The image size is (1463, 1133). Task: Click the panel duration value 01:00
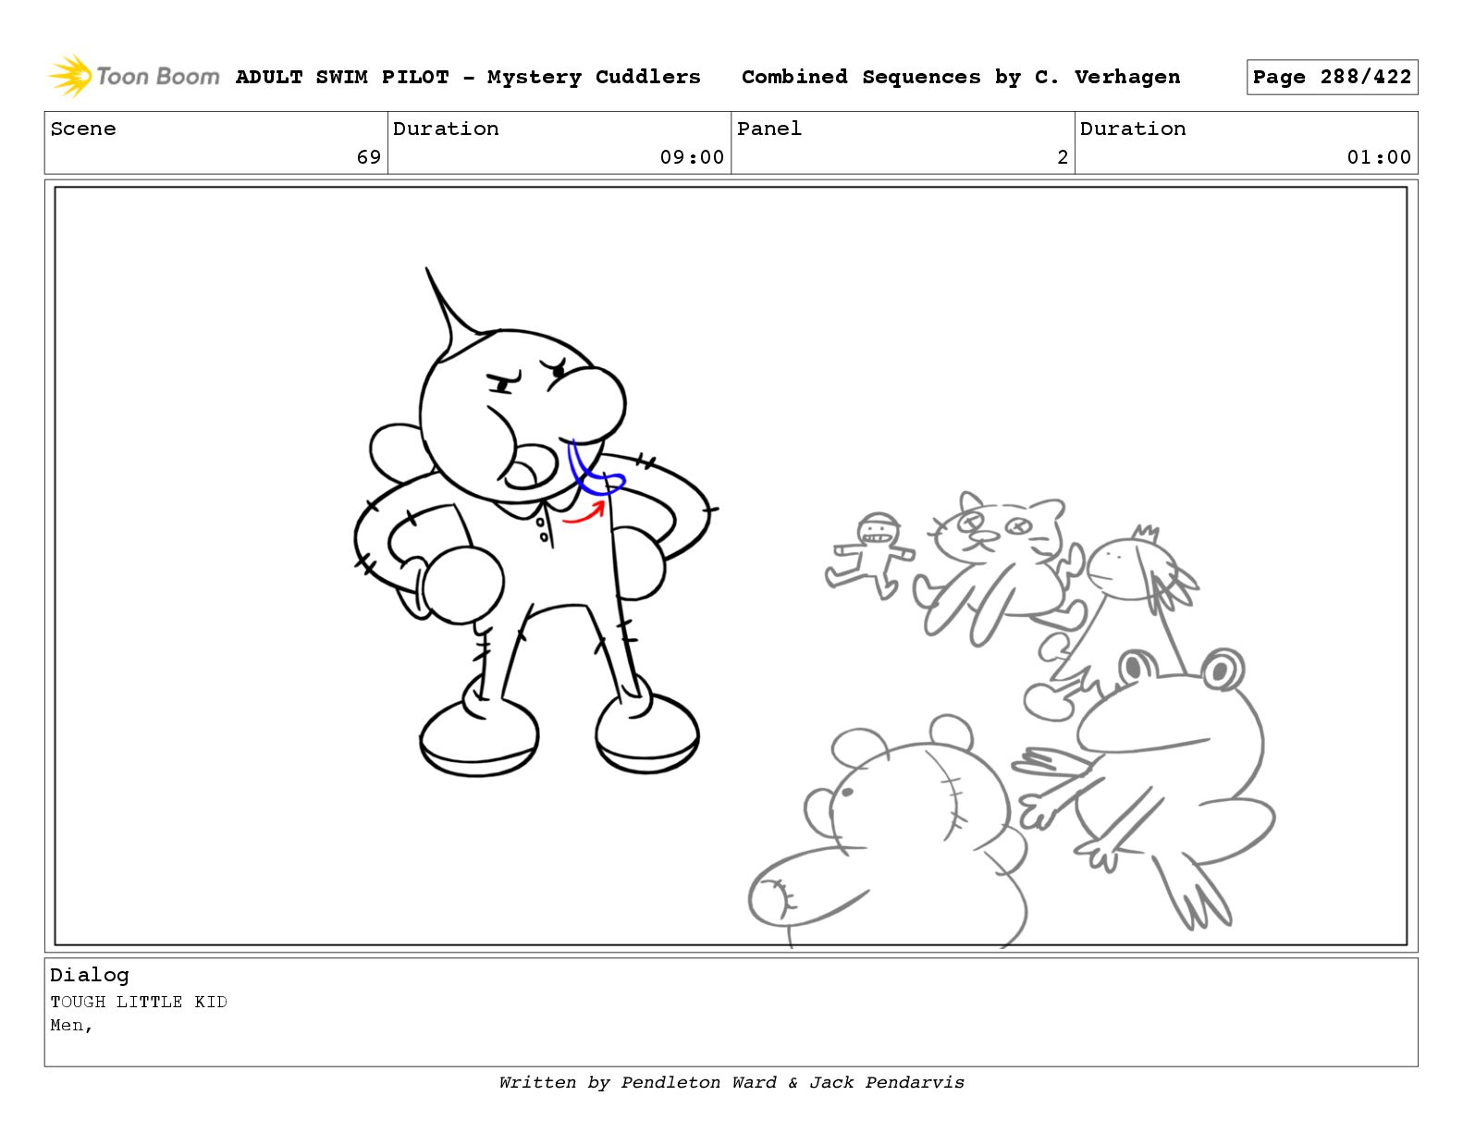pos(1379,157)
